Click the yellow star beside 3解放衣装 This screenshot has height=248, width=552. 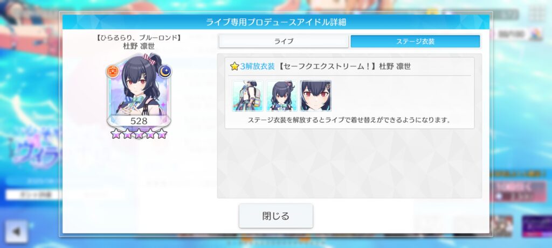click(234, 66)
